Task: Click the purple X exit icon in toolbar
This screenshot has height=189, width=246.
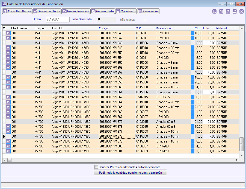Action: pos(242,11)
